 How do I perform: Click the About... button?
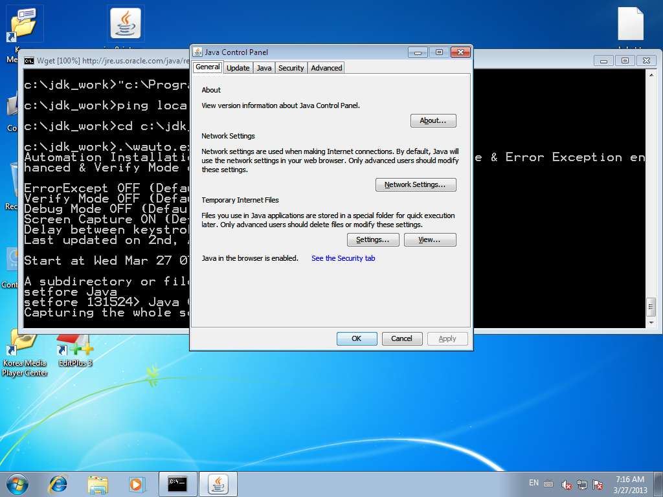[x=433, y=120]
